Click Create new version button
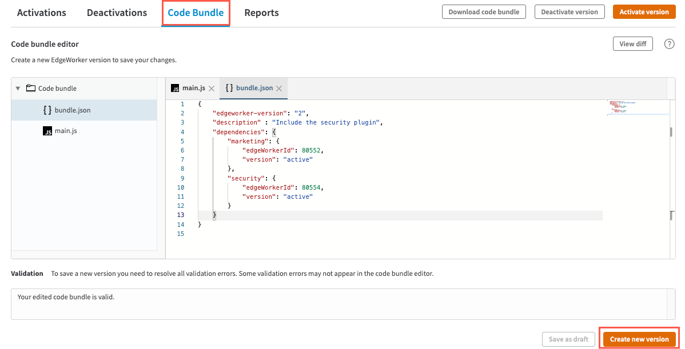The image size is (685, 349). [639, 339]
